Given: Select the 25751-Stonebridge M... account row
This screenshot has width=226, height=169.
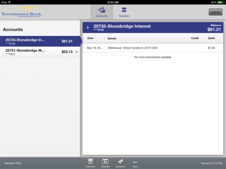Looking at the screenshot, I should (40, 52).
